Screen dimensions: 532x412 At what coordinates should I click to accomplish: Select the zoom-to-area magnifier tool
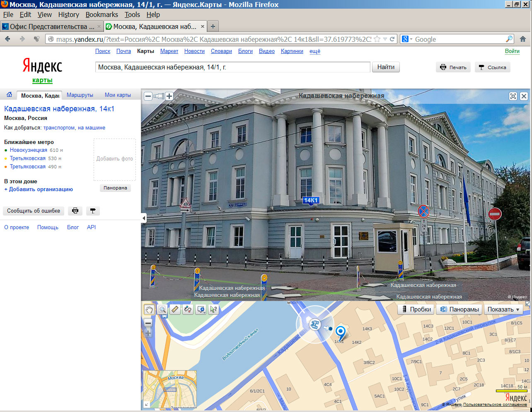click(162, 309)
